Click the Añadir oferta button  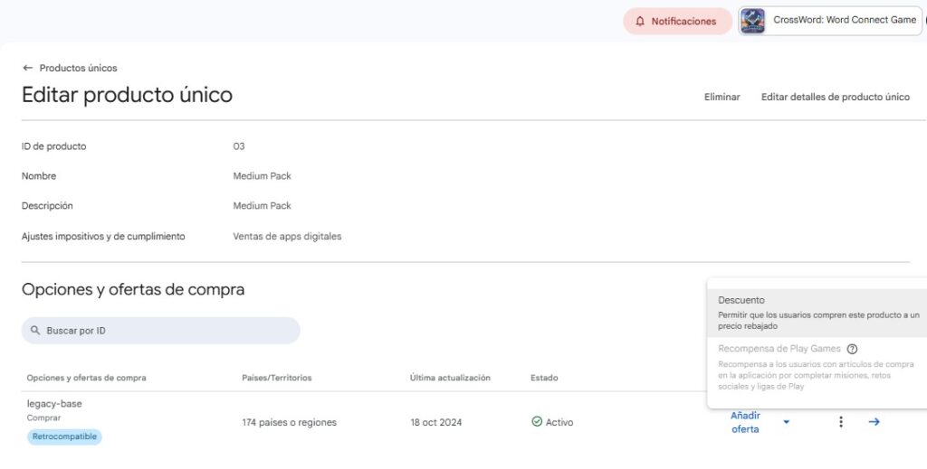coord(746,422)
